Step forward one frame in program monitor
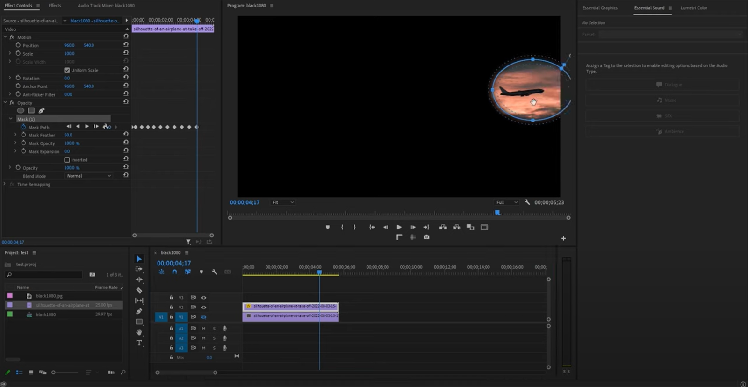 [413, 227]
